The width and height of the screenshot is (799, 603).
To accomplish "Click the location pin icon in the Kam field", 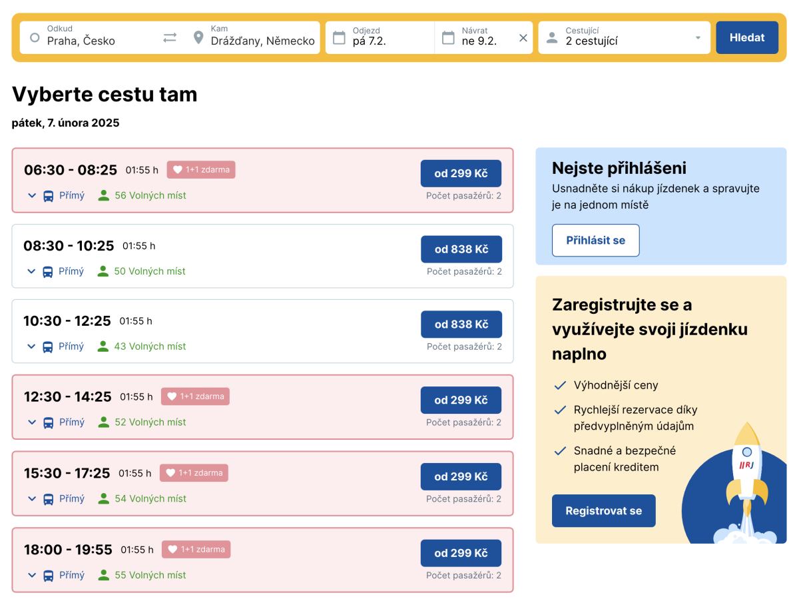I will [198, 38].
